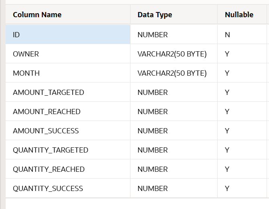Image resolution: width=269 pixels, height=209 pixels.
Task: Click the Nullable column header
Action: tap(239, 15)
